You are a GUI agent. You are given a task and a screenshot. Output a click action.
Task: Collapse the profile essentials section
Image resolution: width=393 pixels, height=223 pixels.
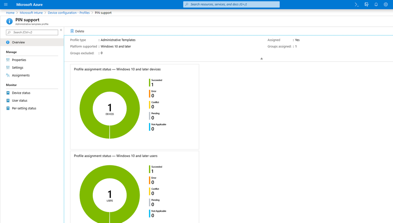(262, 59)
